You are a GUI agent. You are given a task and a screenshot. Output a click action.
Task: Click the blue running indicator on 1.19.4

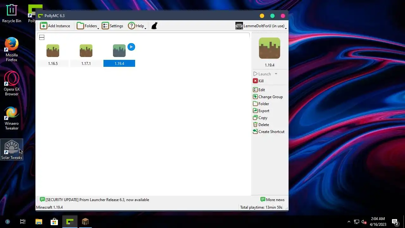(x=131, y=47)
